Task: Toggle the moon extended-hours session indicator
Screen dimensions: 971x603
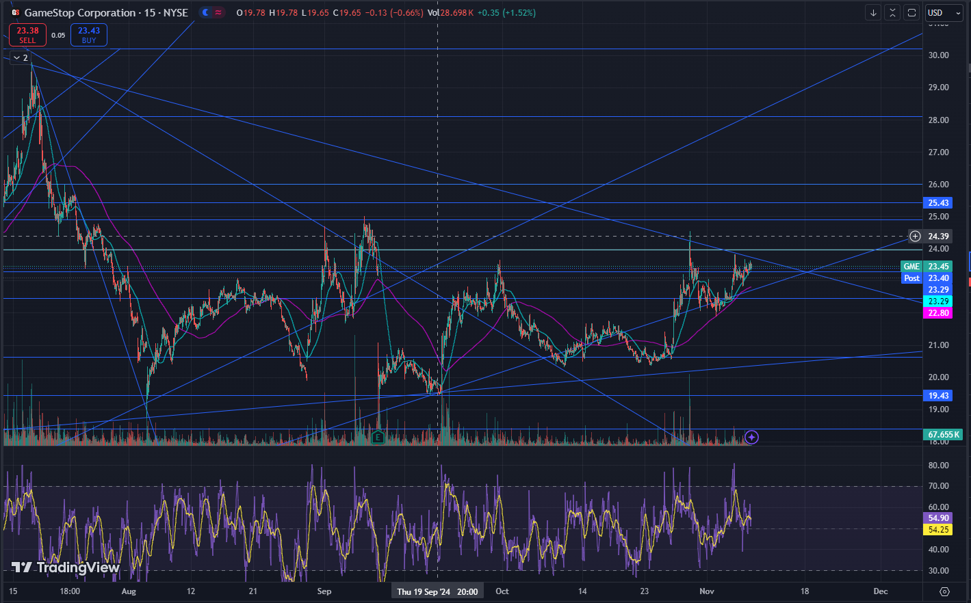Action: 205,13
